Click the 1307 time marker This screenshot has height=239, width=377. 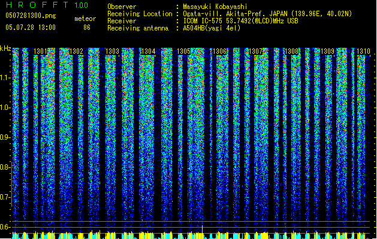point(255,51)
